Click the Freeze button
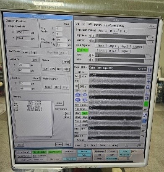 [78, 121]
